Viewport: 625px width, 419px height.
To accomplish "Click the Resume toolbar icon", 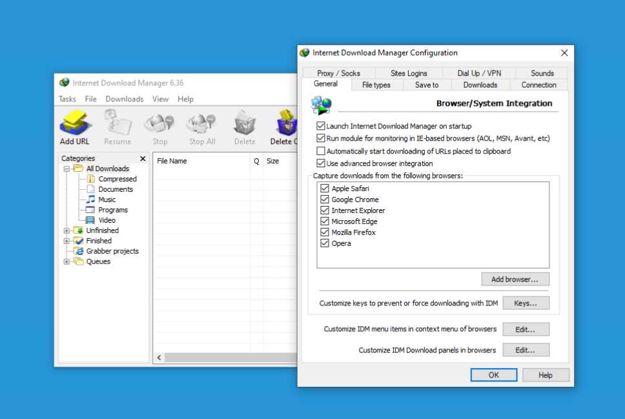I will pos(118,122).
